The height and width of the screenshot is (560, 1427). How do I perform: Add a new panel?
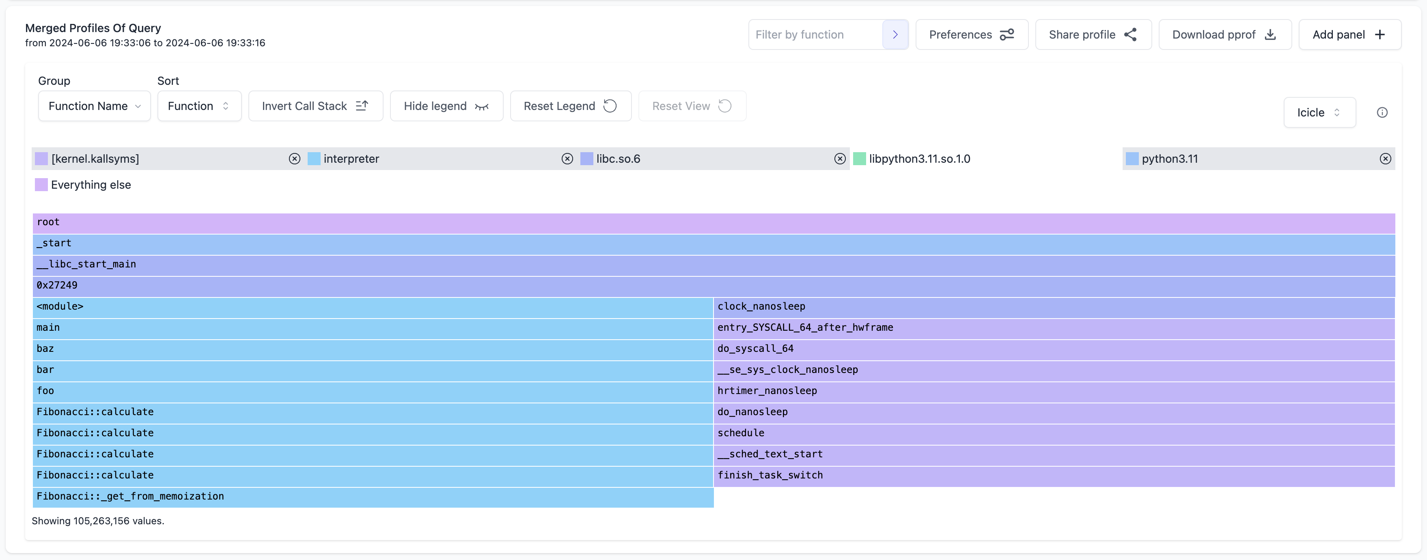click(1349, 34)
